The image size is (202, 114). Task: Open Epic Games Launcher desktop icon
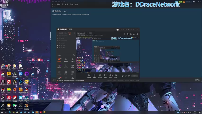3,83
